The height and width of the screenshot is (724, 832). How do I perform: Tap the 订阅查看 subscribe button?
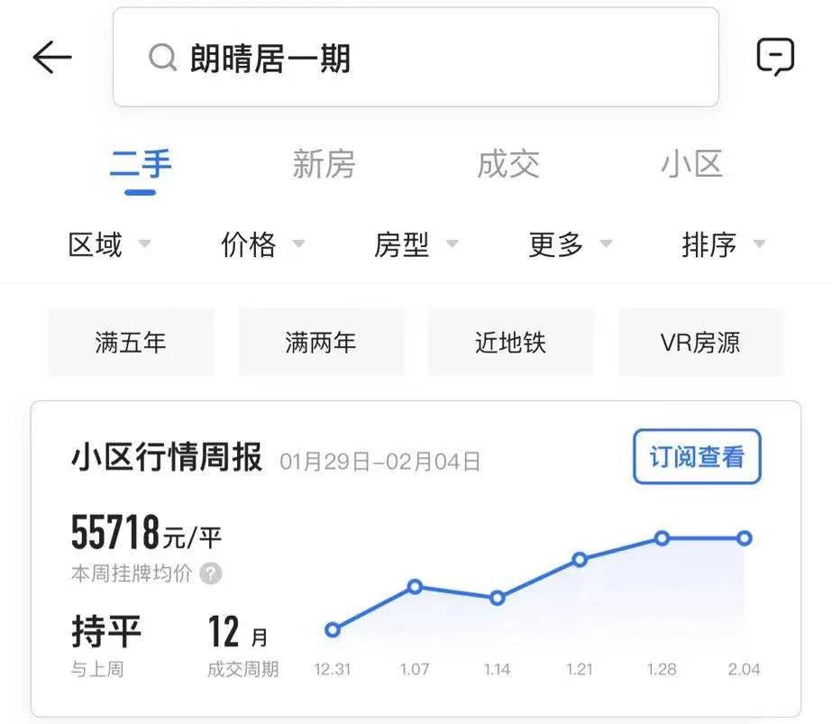click(697, 457)
